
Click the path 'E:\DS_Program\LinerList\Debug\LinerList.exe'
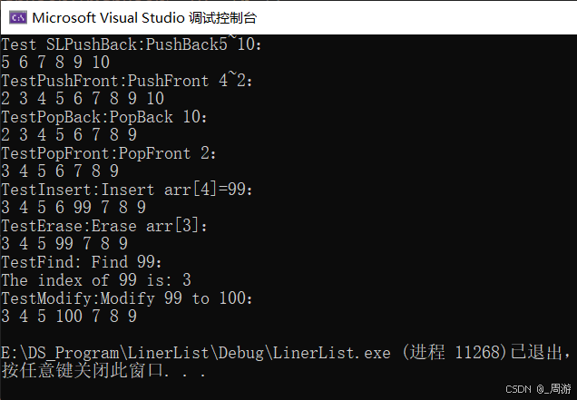(196, 353)
